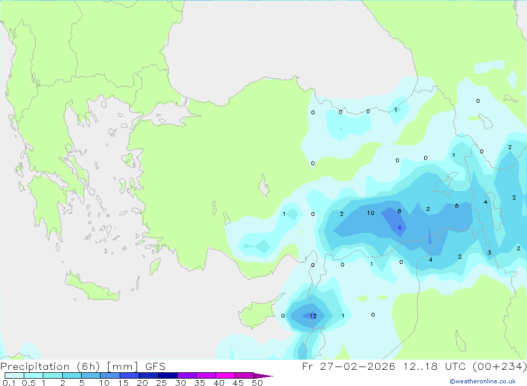Viewport: 527px width, 386px height.
Task: Choose the 5–10 mm legend color swatch
Action: (x=91, y=375)
